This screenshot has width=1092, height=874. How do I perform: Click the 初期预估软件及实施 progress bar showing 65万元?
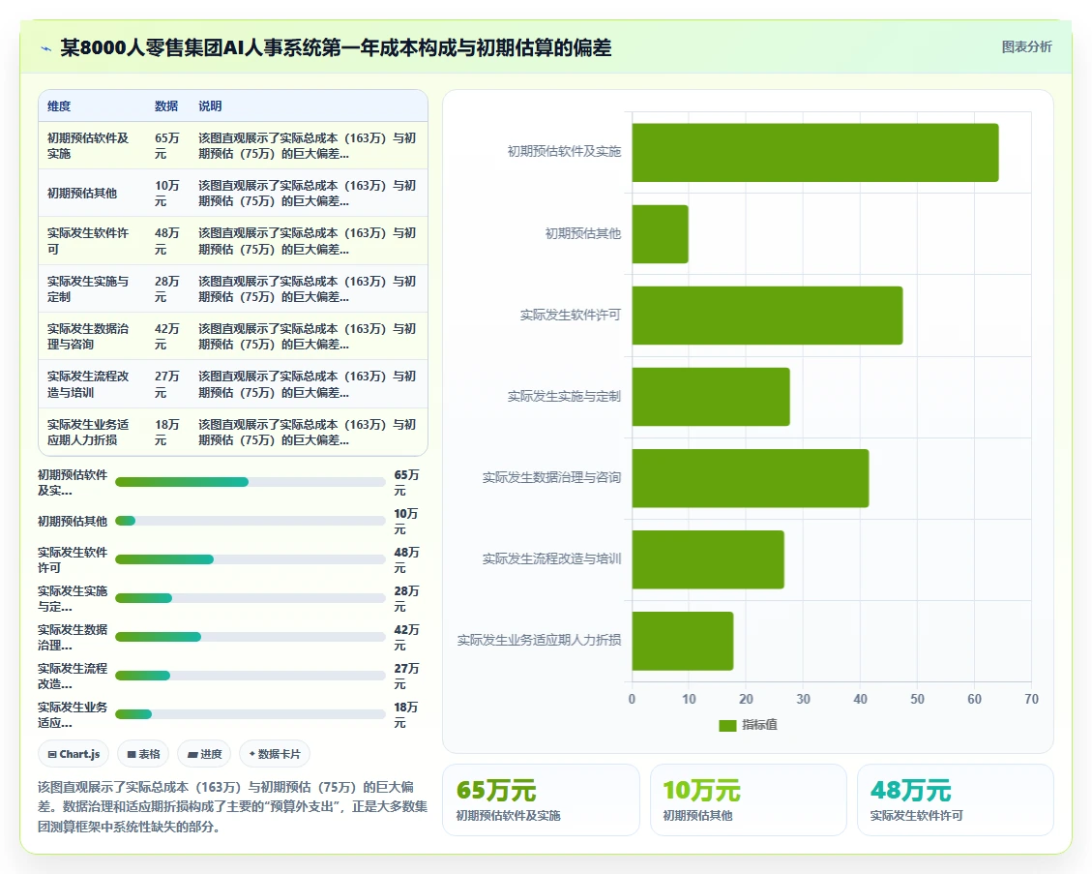click(x=250, y=482)
